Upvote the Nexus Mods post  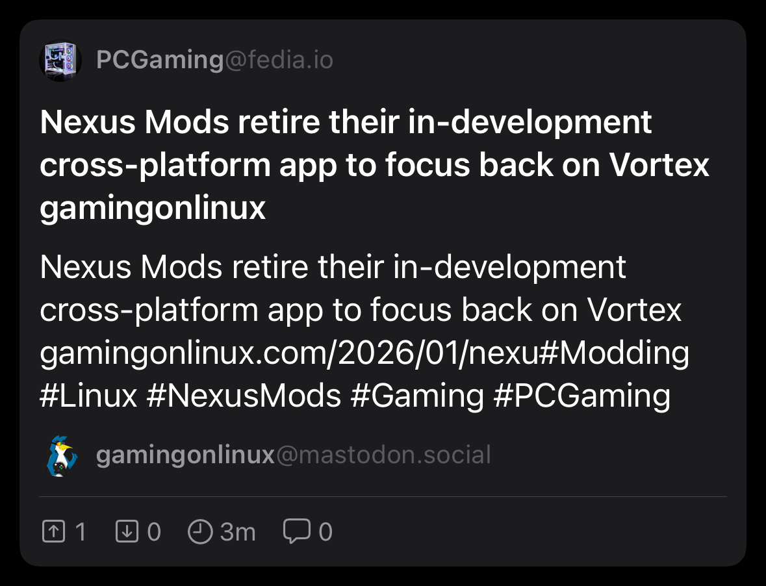click(x=54, y=532)
